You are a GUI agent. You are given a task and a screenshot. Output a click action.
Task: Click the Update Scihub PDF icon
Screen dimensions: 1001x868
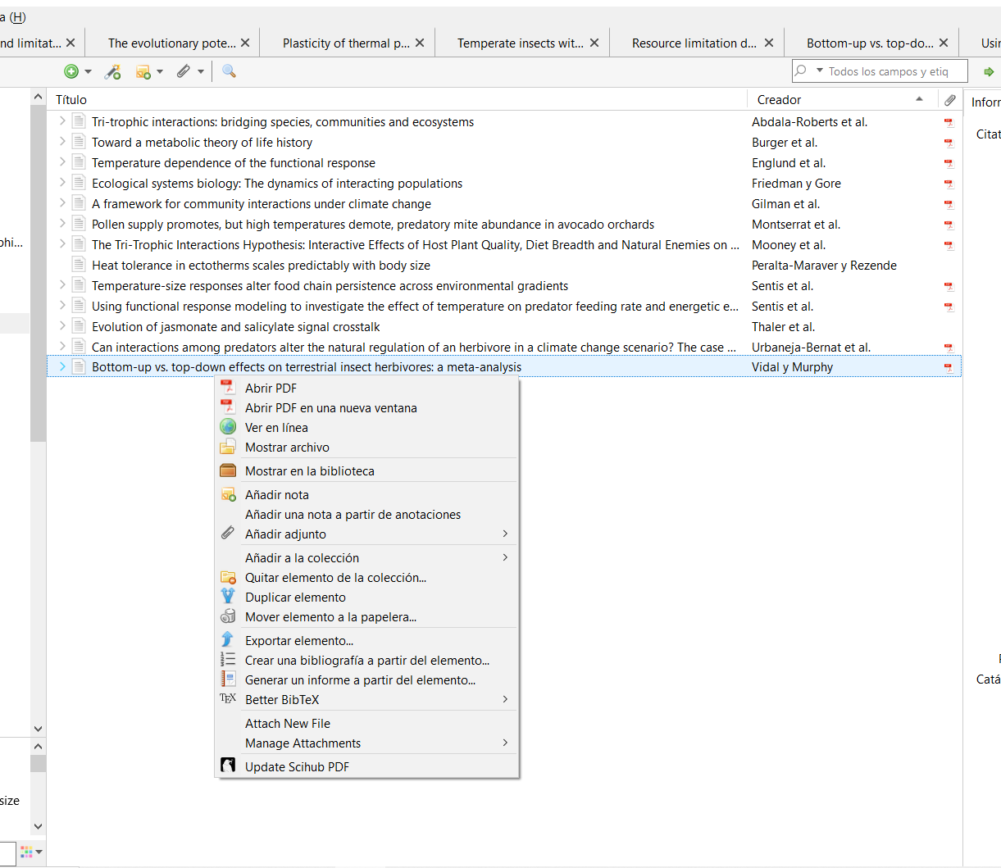pyautogui.click(x=228, y=766)
